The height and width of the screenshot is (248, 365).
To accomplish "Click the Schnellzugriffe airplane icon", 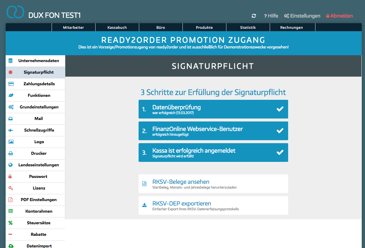I will 11,130.
